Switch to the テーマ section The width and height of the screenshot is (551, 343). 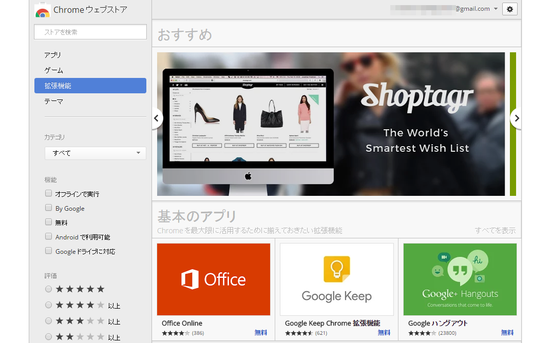click(x=54, y=102)
